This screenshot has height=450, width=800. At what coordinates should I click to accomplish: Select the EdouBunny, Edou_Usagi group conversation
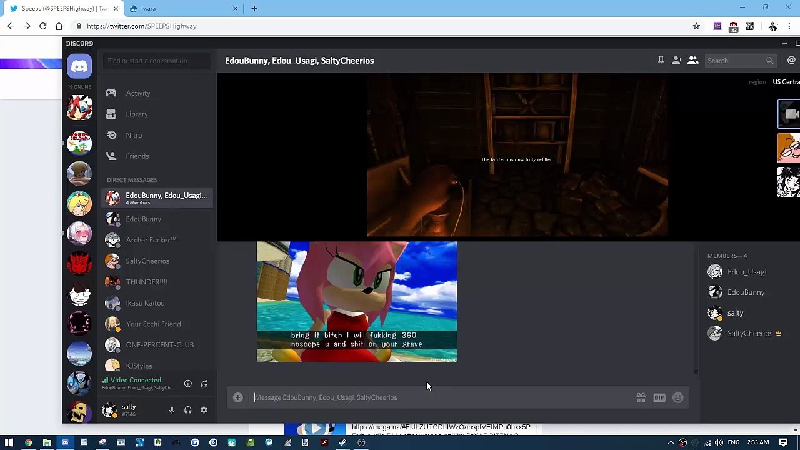click(x=158, y=198)
